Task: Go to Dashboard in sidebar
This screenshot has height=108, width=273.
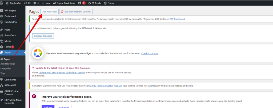Action: pos(10,16)
